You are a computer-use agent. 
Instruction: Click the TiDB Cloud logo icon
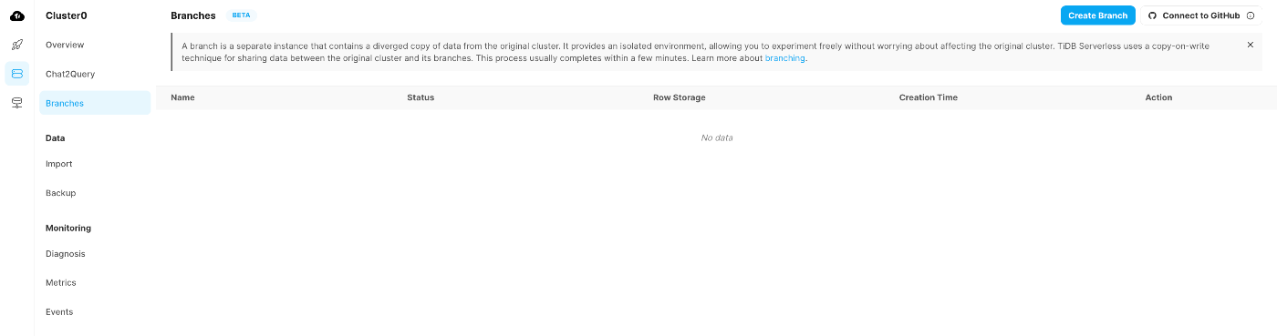pos(16,15)
